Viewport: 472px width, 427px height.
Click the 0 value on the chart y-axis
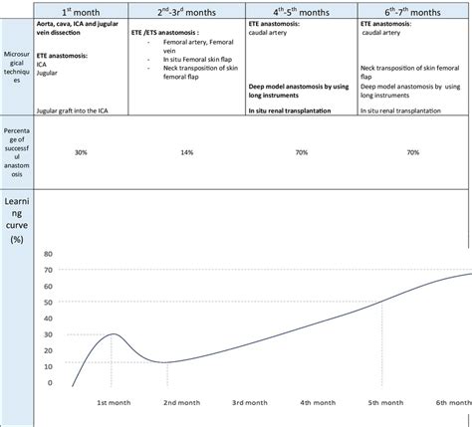[50, 383]
